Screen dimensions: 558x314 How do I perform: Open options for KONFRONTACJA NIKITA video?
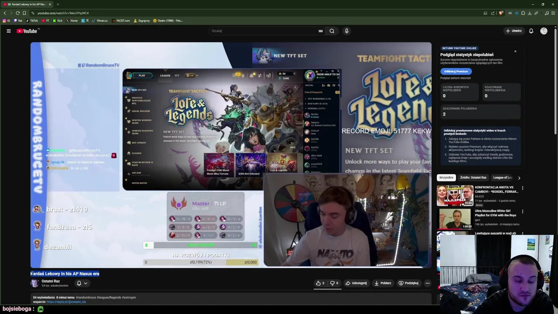522,188
